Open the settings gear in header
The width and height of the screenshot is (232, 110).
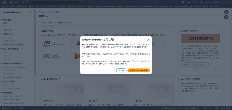tap(201, 3)
